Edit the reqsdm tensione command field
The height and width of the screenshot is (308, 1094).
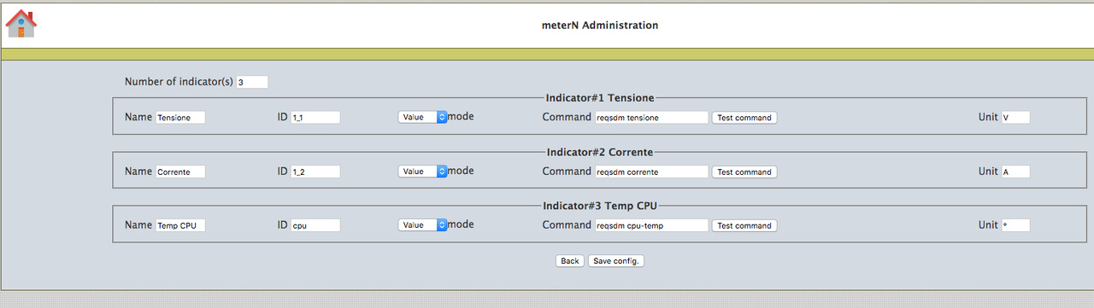click(x=651, y=118)
